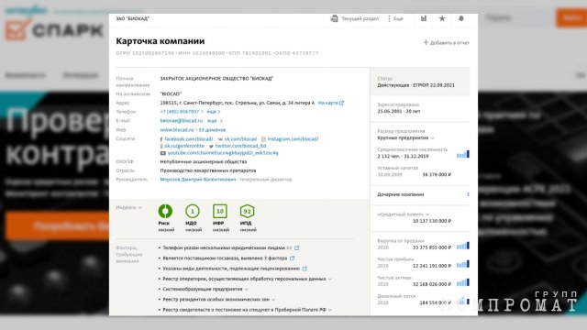Open the three-dot 'Еще' menu
The width and height of the screenshot is (587, 330).
pos(395,18)
